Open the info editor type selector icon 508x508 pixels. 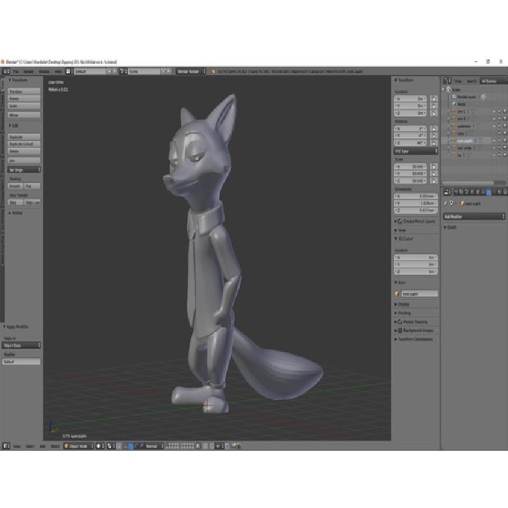click(x=6, y=71)
